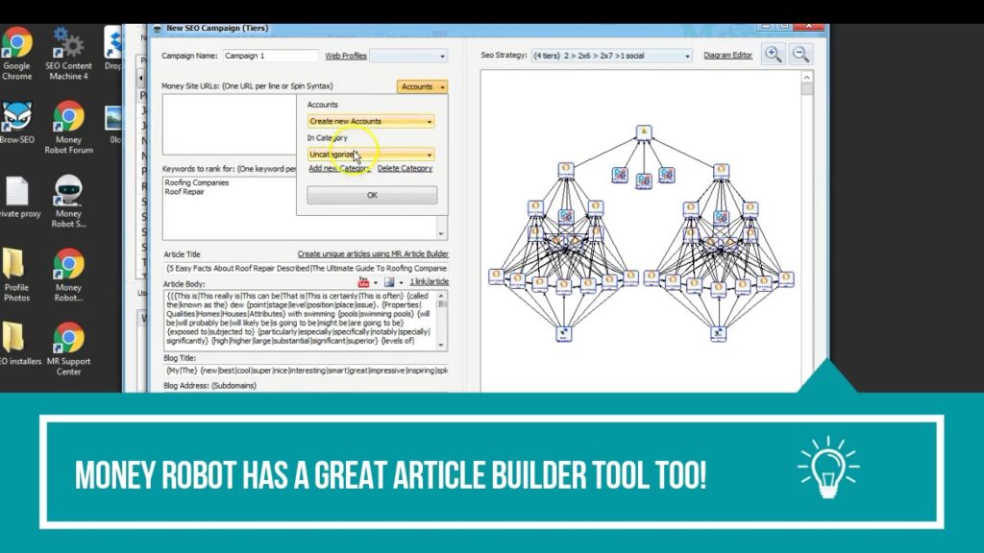Screen dimensions: 984x553
Task: Open Money Robot... Chrome shortcut
Action: click(68, 276)
